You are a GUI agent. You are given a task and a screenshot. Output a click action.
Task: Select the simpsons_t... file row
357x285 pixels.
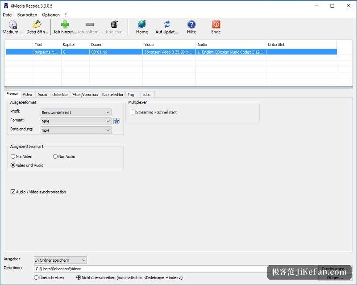tap(171, 52)
